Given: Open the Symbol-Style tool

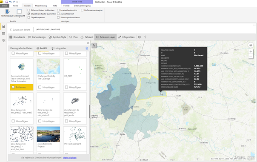Looking at the screenshot, I should [57, 37].
